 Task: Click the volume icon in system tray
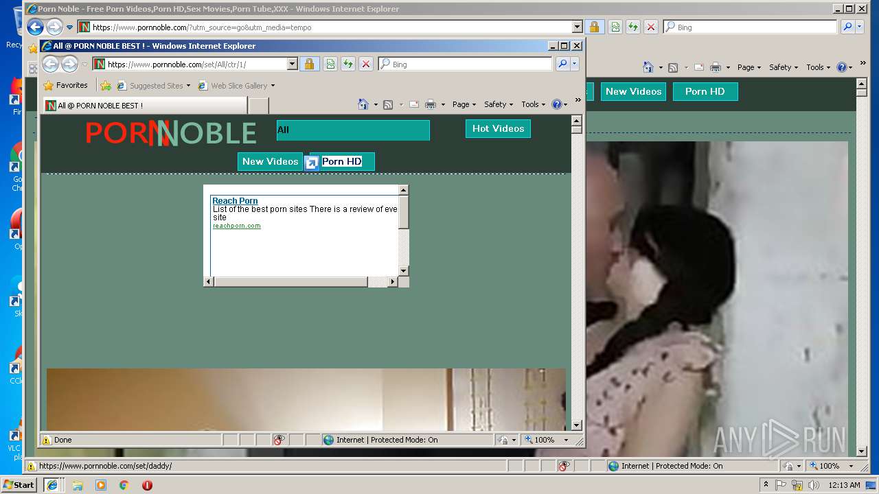point(814,485)
